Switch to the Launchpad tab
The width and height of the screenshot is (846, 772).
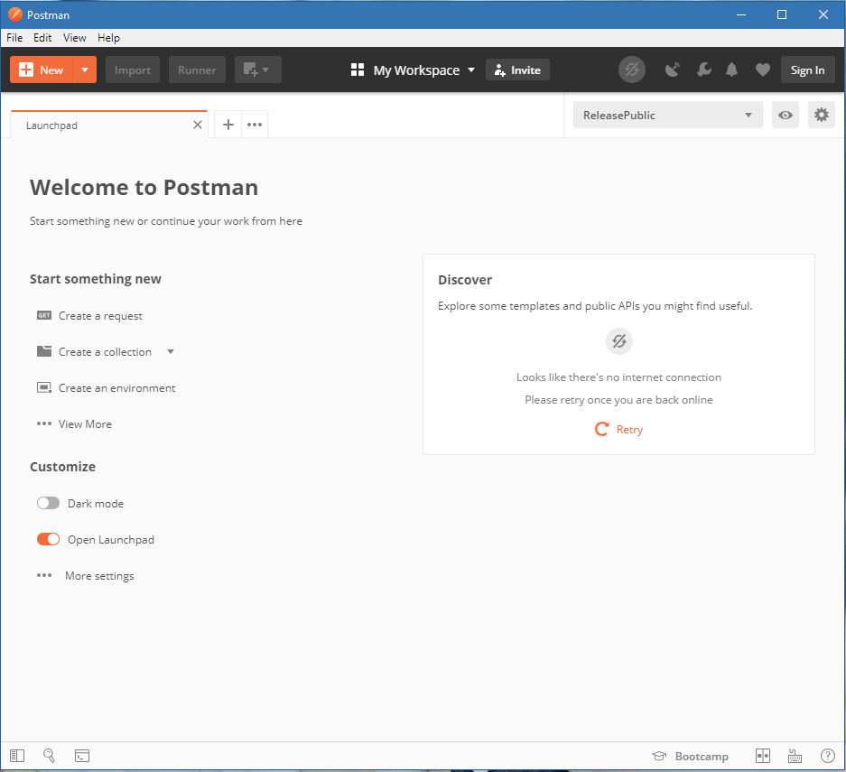[51, 125]
